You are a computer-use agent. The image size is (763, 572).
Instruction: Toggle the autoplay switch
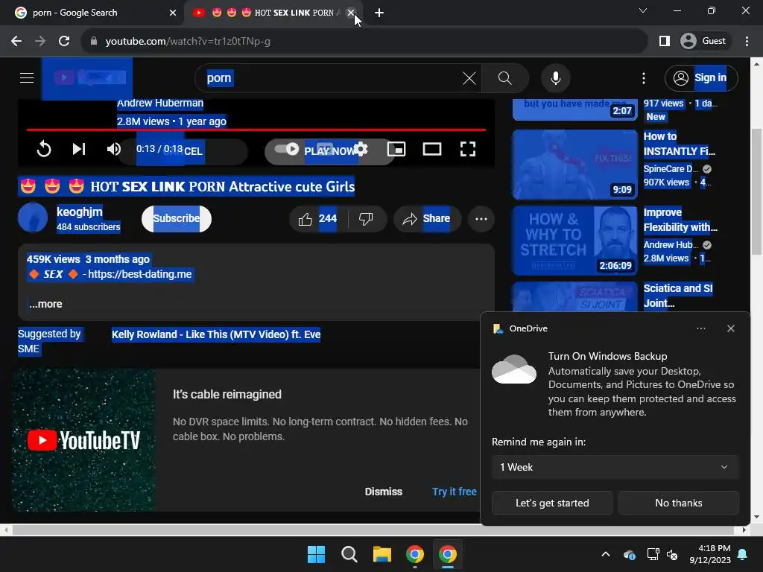pos(287,149)
